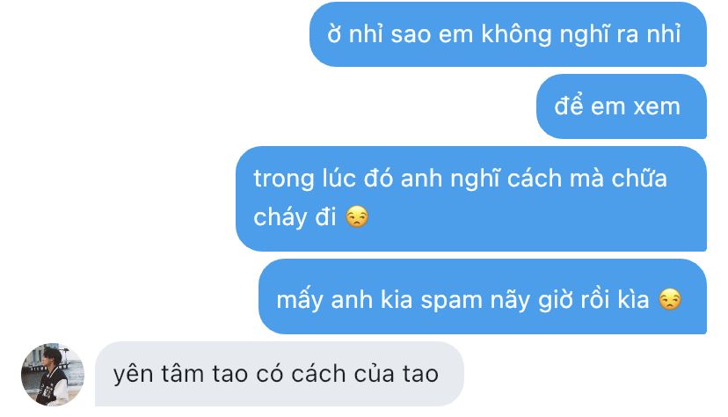Screen dimensions: 728x417
Task: Click the gray "yên tâm tao có cách" reply
Action: [x=280, y=374]
